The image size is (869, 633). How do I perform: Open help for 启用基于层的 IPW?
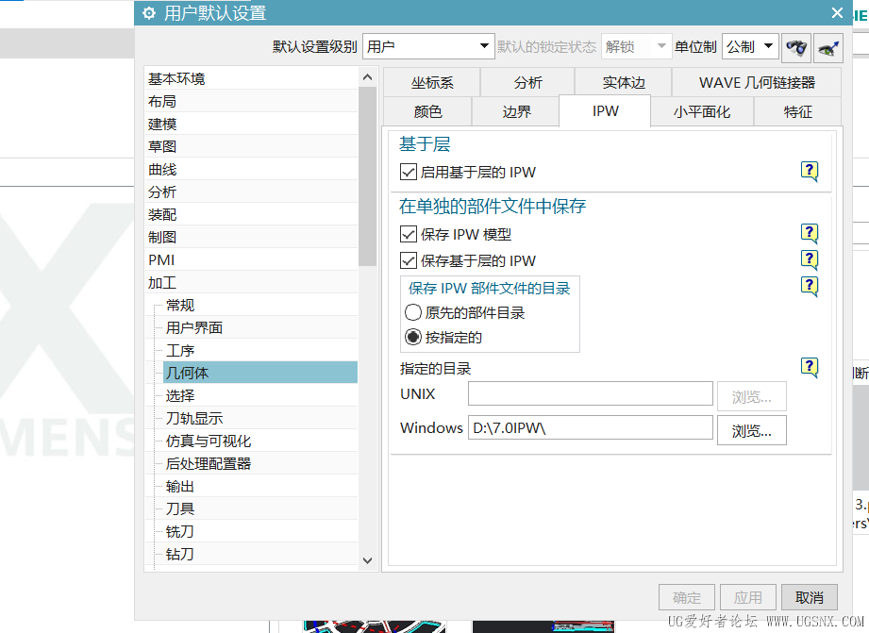tap(810, 171)
